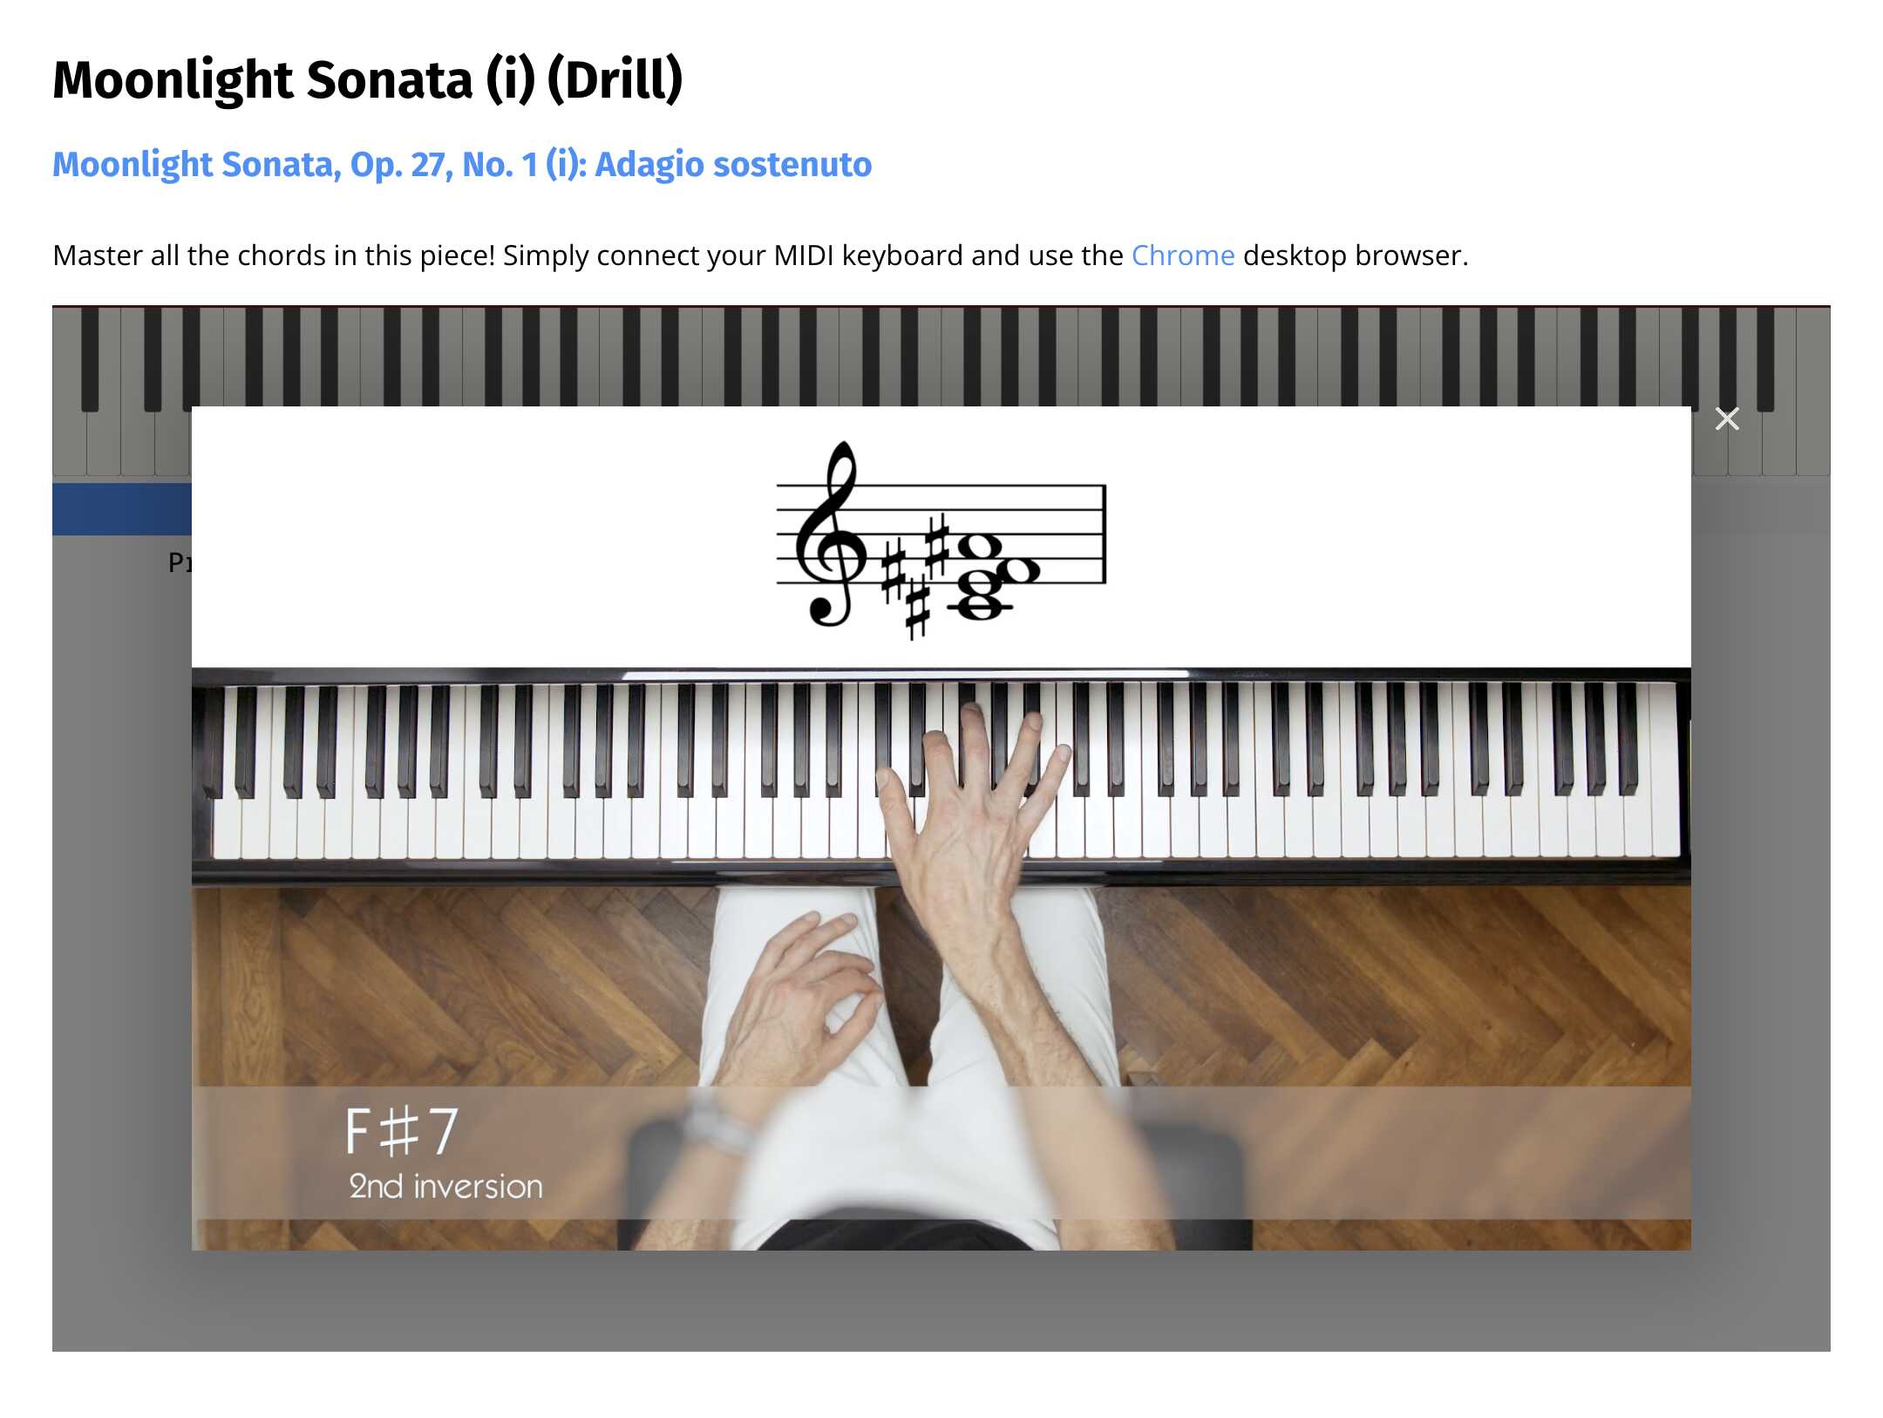This screenshot has width=1883, height=1418.
Task: Click the leftmost black key on virtual keyboard
Action: point(90,358)
